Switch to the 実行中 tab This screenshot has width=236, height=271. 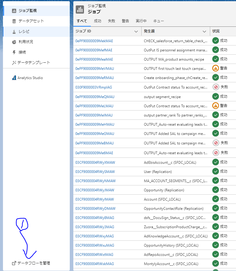coord(141,21)
